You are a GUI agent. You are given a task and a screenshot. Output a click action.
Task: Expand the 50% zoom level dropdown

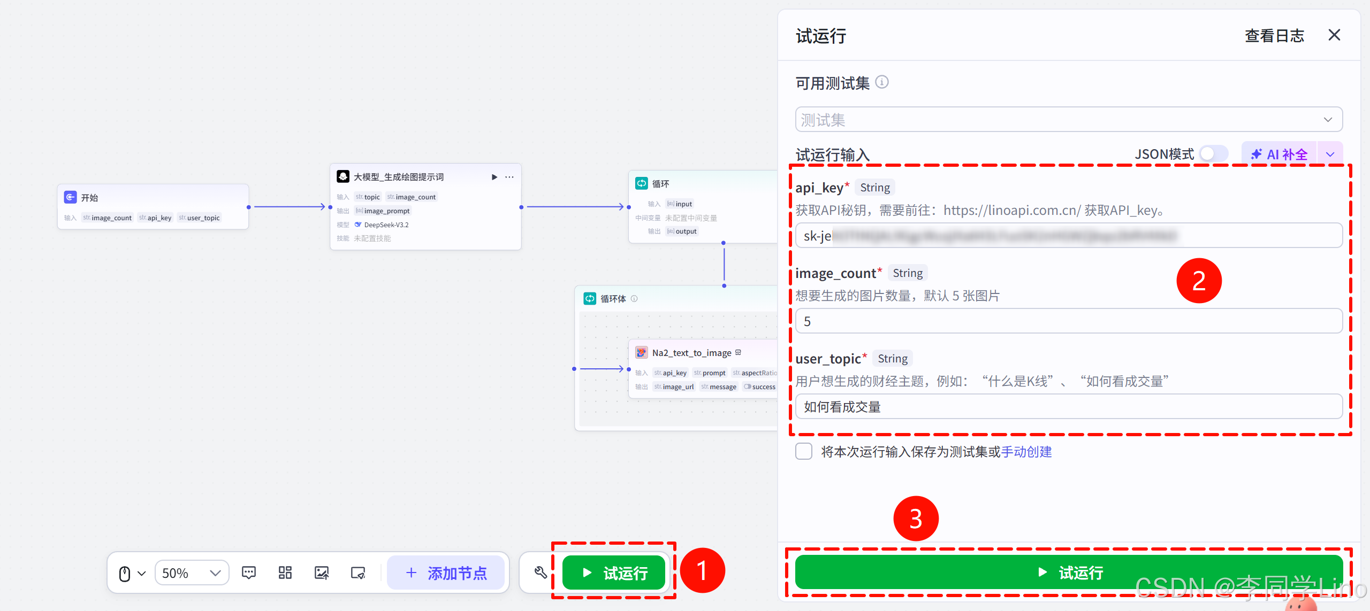pos(192,573)
